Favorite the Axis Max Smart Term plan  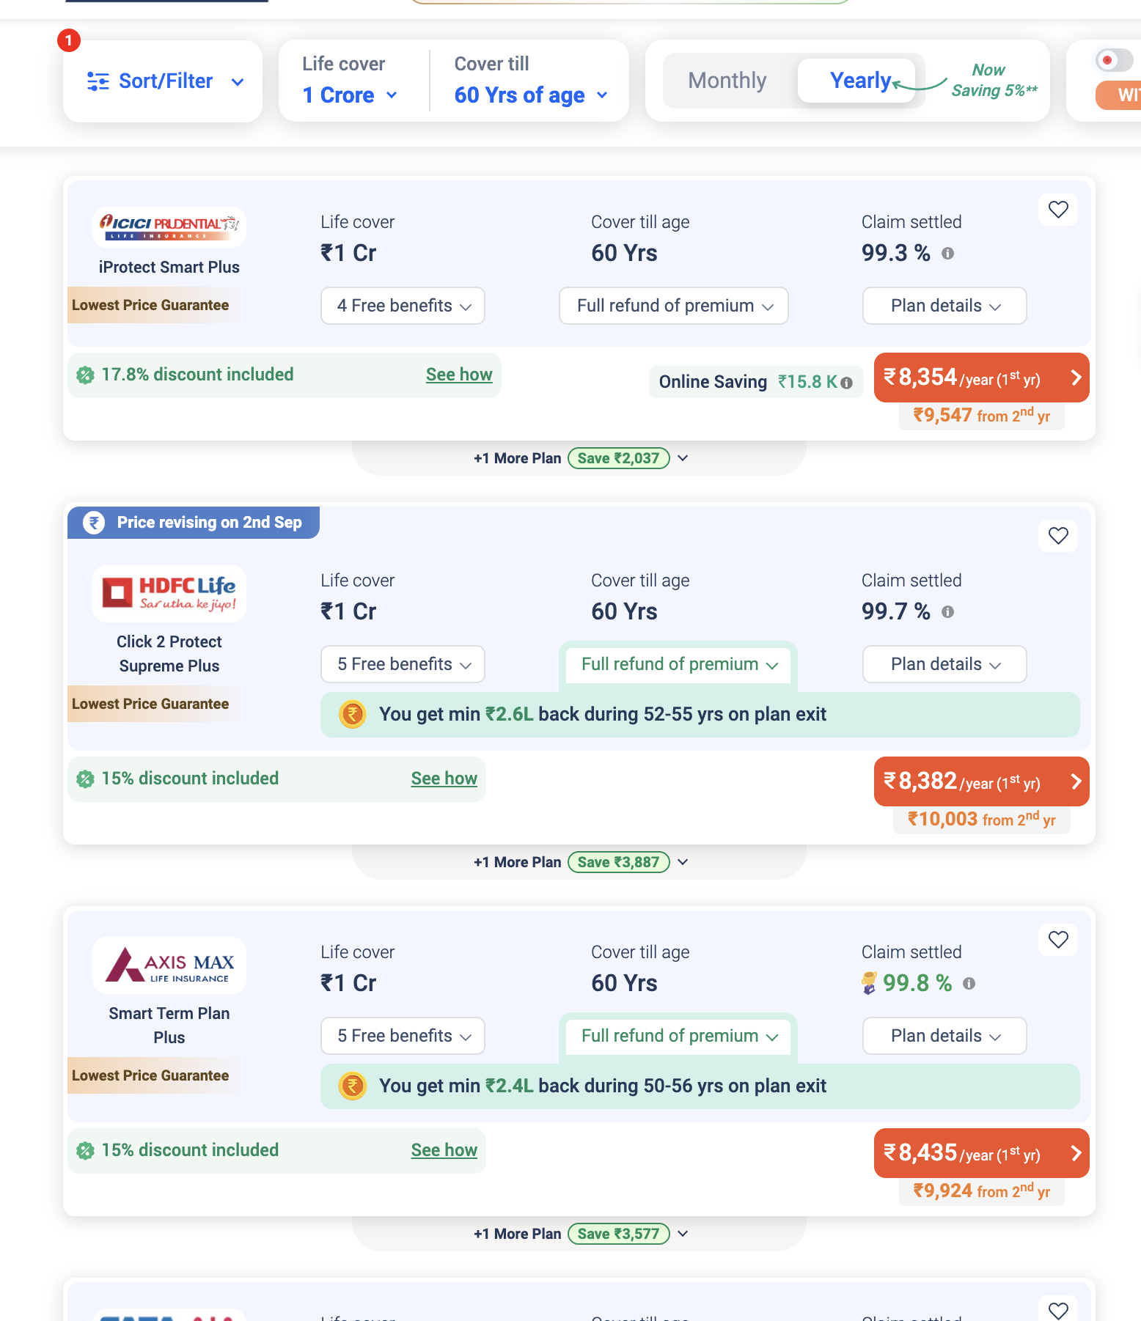pos(1058,939)
